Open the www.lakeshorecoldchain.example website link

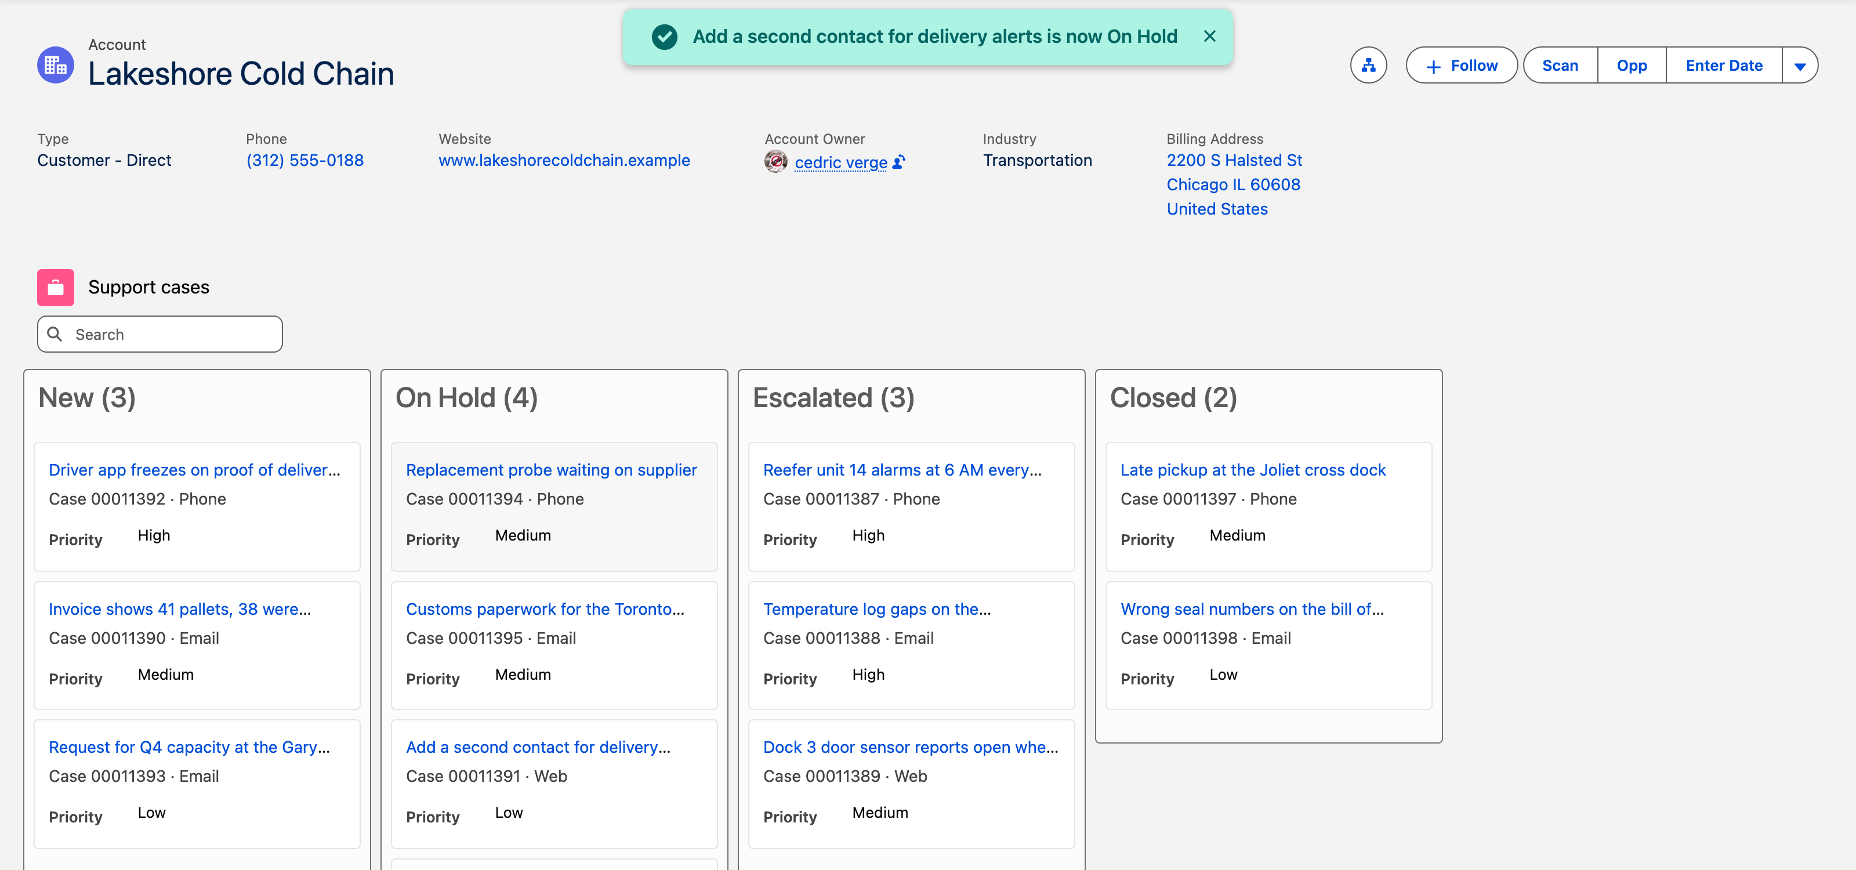[564, 161]
